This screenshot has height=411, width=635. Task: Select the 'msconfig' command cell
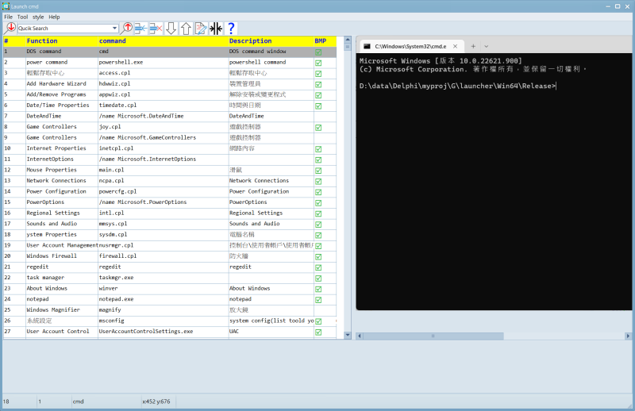tap(163, 321)
